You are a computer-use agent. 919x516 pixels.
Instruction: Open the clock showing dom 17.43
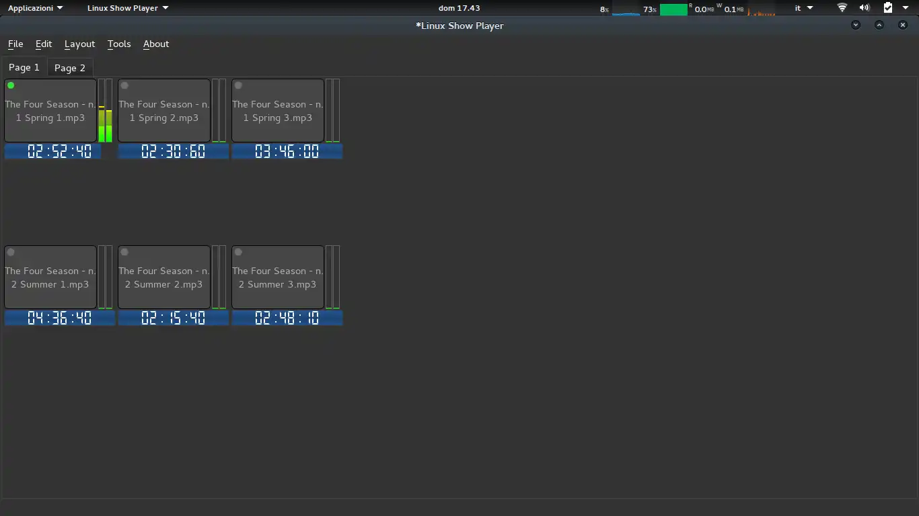(459, 8)
